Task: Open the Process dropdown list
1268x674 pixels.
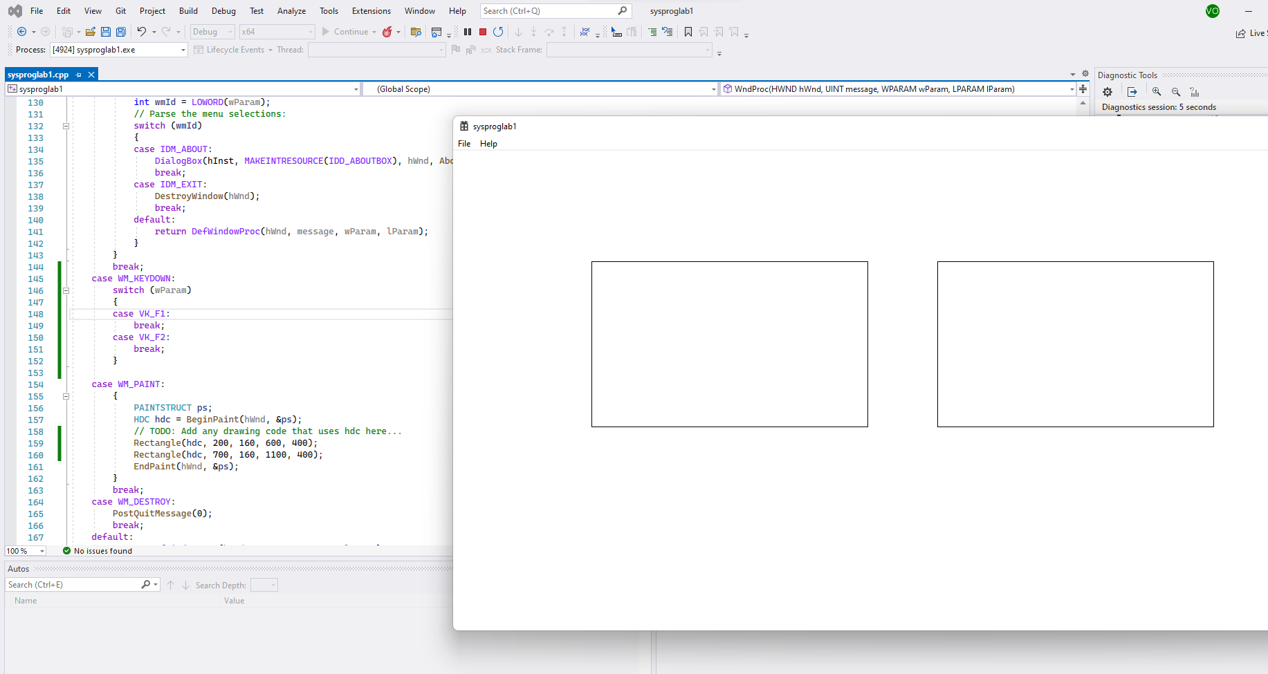Action: (183, 50)
